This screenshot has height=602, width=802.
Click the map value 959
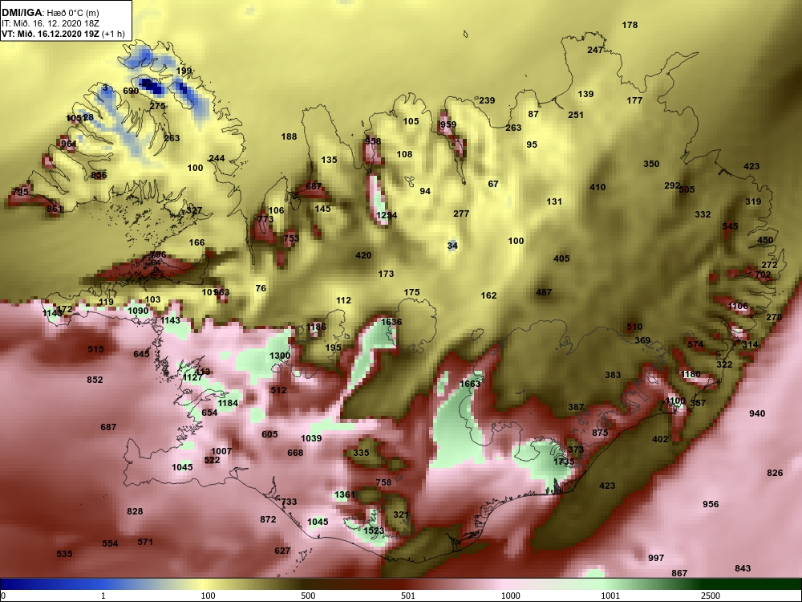point(448,124)
